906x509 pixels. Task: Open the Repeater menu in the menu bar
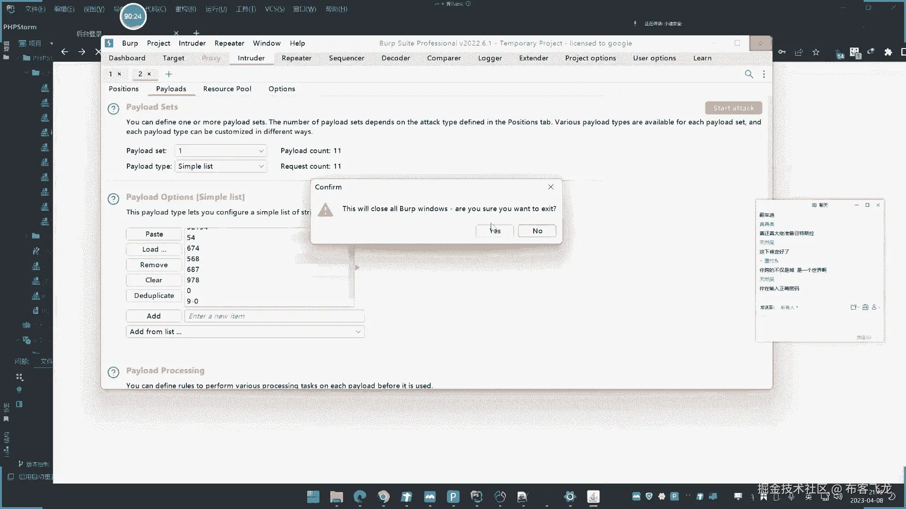[229, 43]
